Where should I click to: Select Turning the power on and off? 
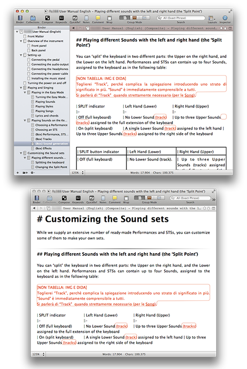click(47, 83)
